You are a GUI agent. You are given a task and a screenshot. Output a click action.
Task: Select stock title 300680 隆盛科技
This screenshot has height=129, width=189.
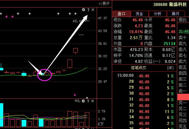[x=170, y=4]
